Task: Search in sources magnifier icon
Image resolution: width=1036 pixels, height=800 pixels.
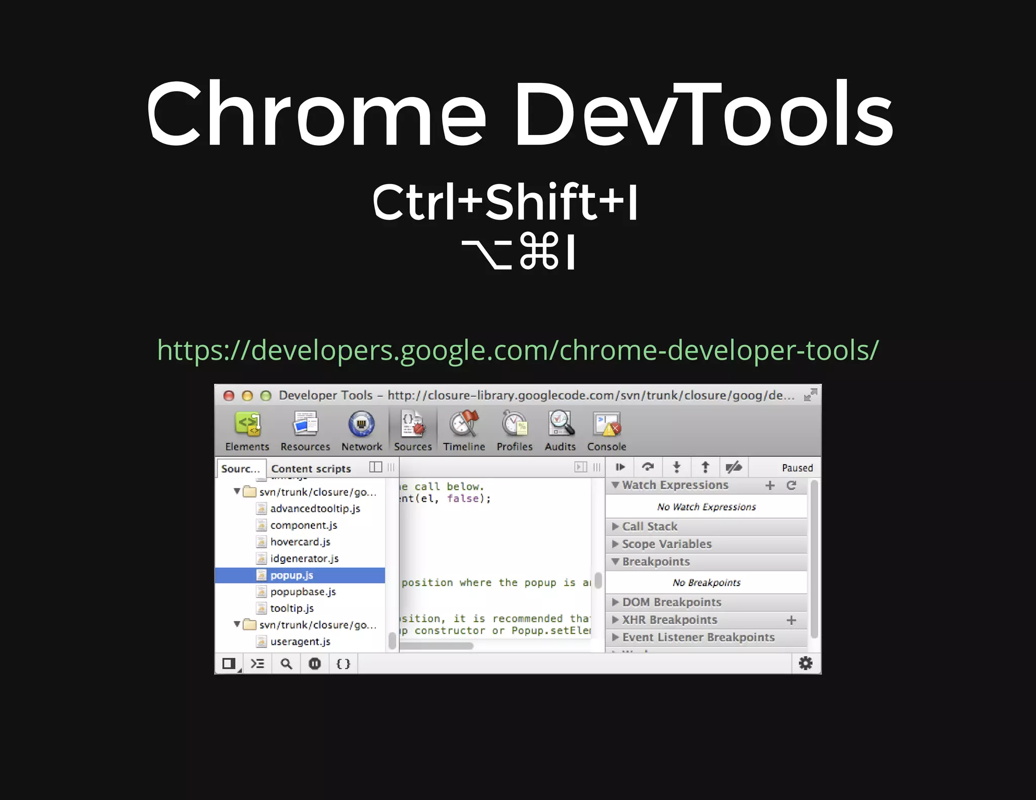Action: pos(286,663)
